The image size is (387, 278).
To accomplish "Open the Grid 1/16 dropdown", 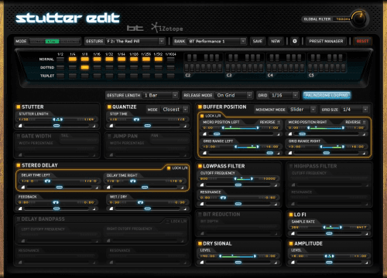I will point(284,95).
